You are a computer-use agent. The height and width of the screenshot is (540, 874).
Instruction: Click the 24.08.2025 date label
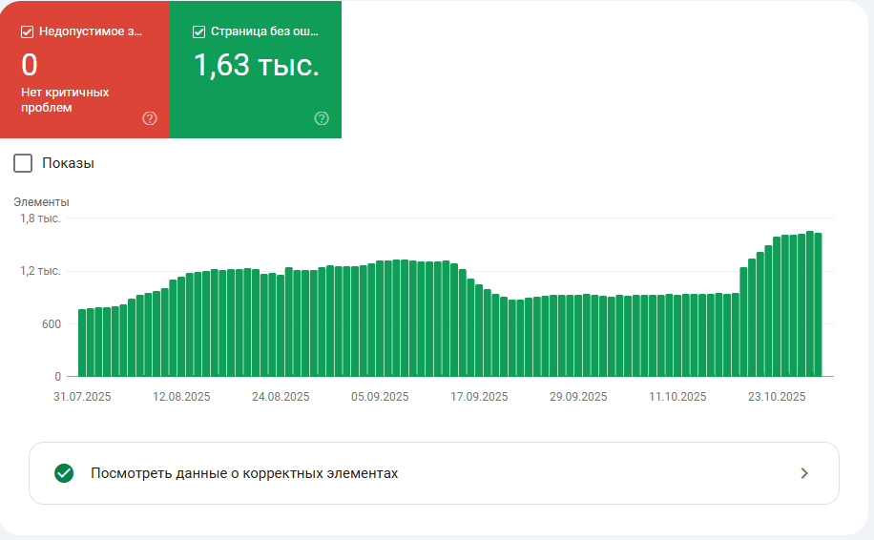coord(281,397)
